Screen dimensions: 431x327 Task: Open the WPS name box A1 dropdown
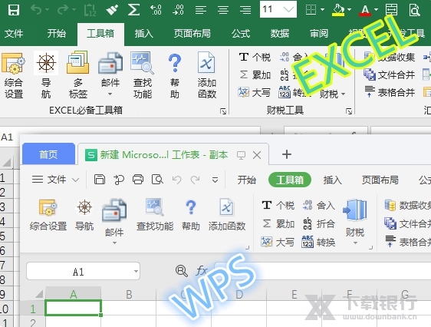pos(136,271)
